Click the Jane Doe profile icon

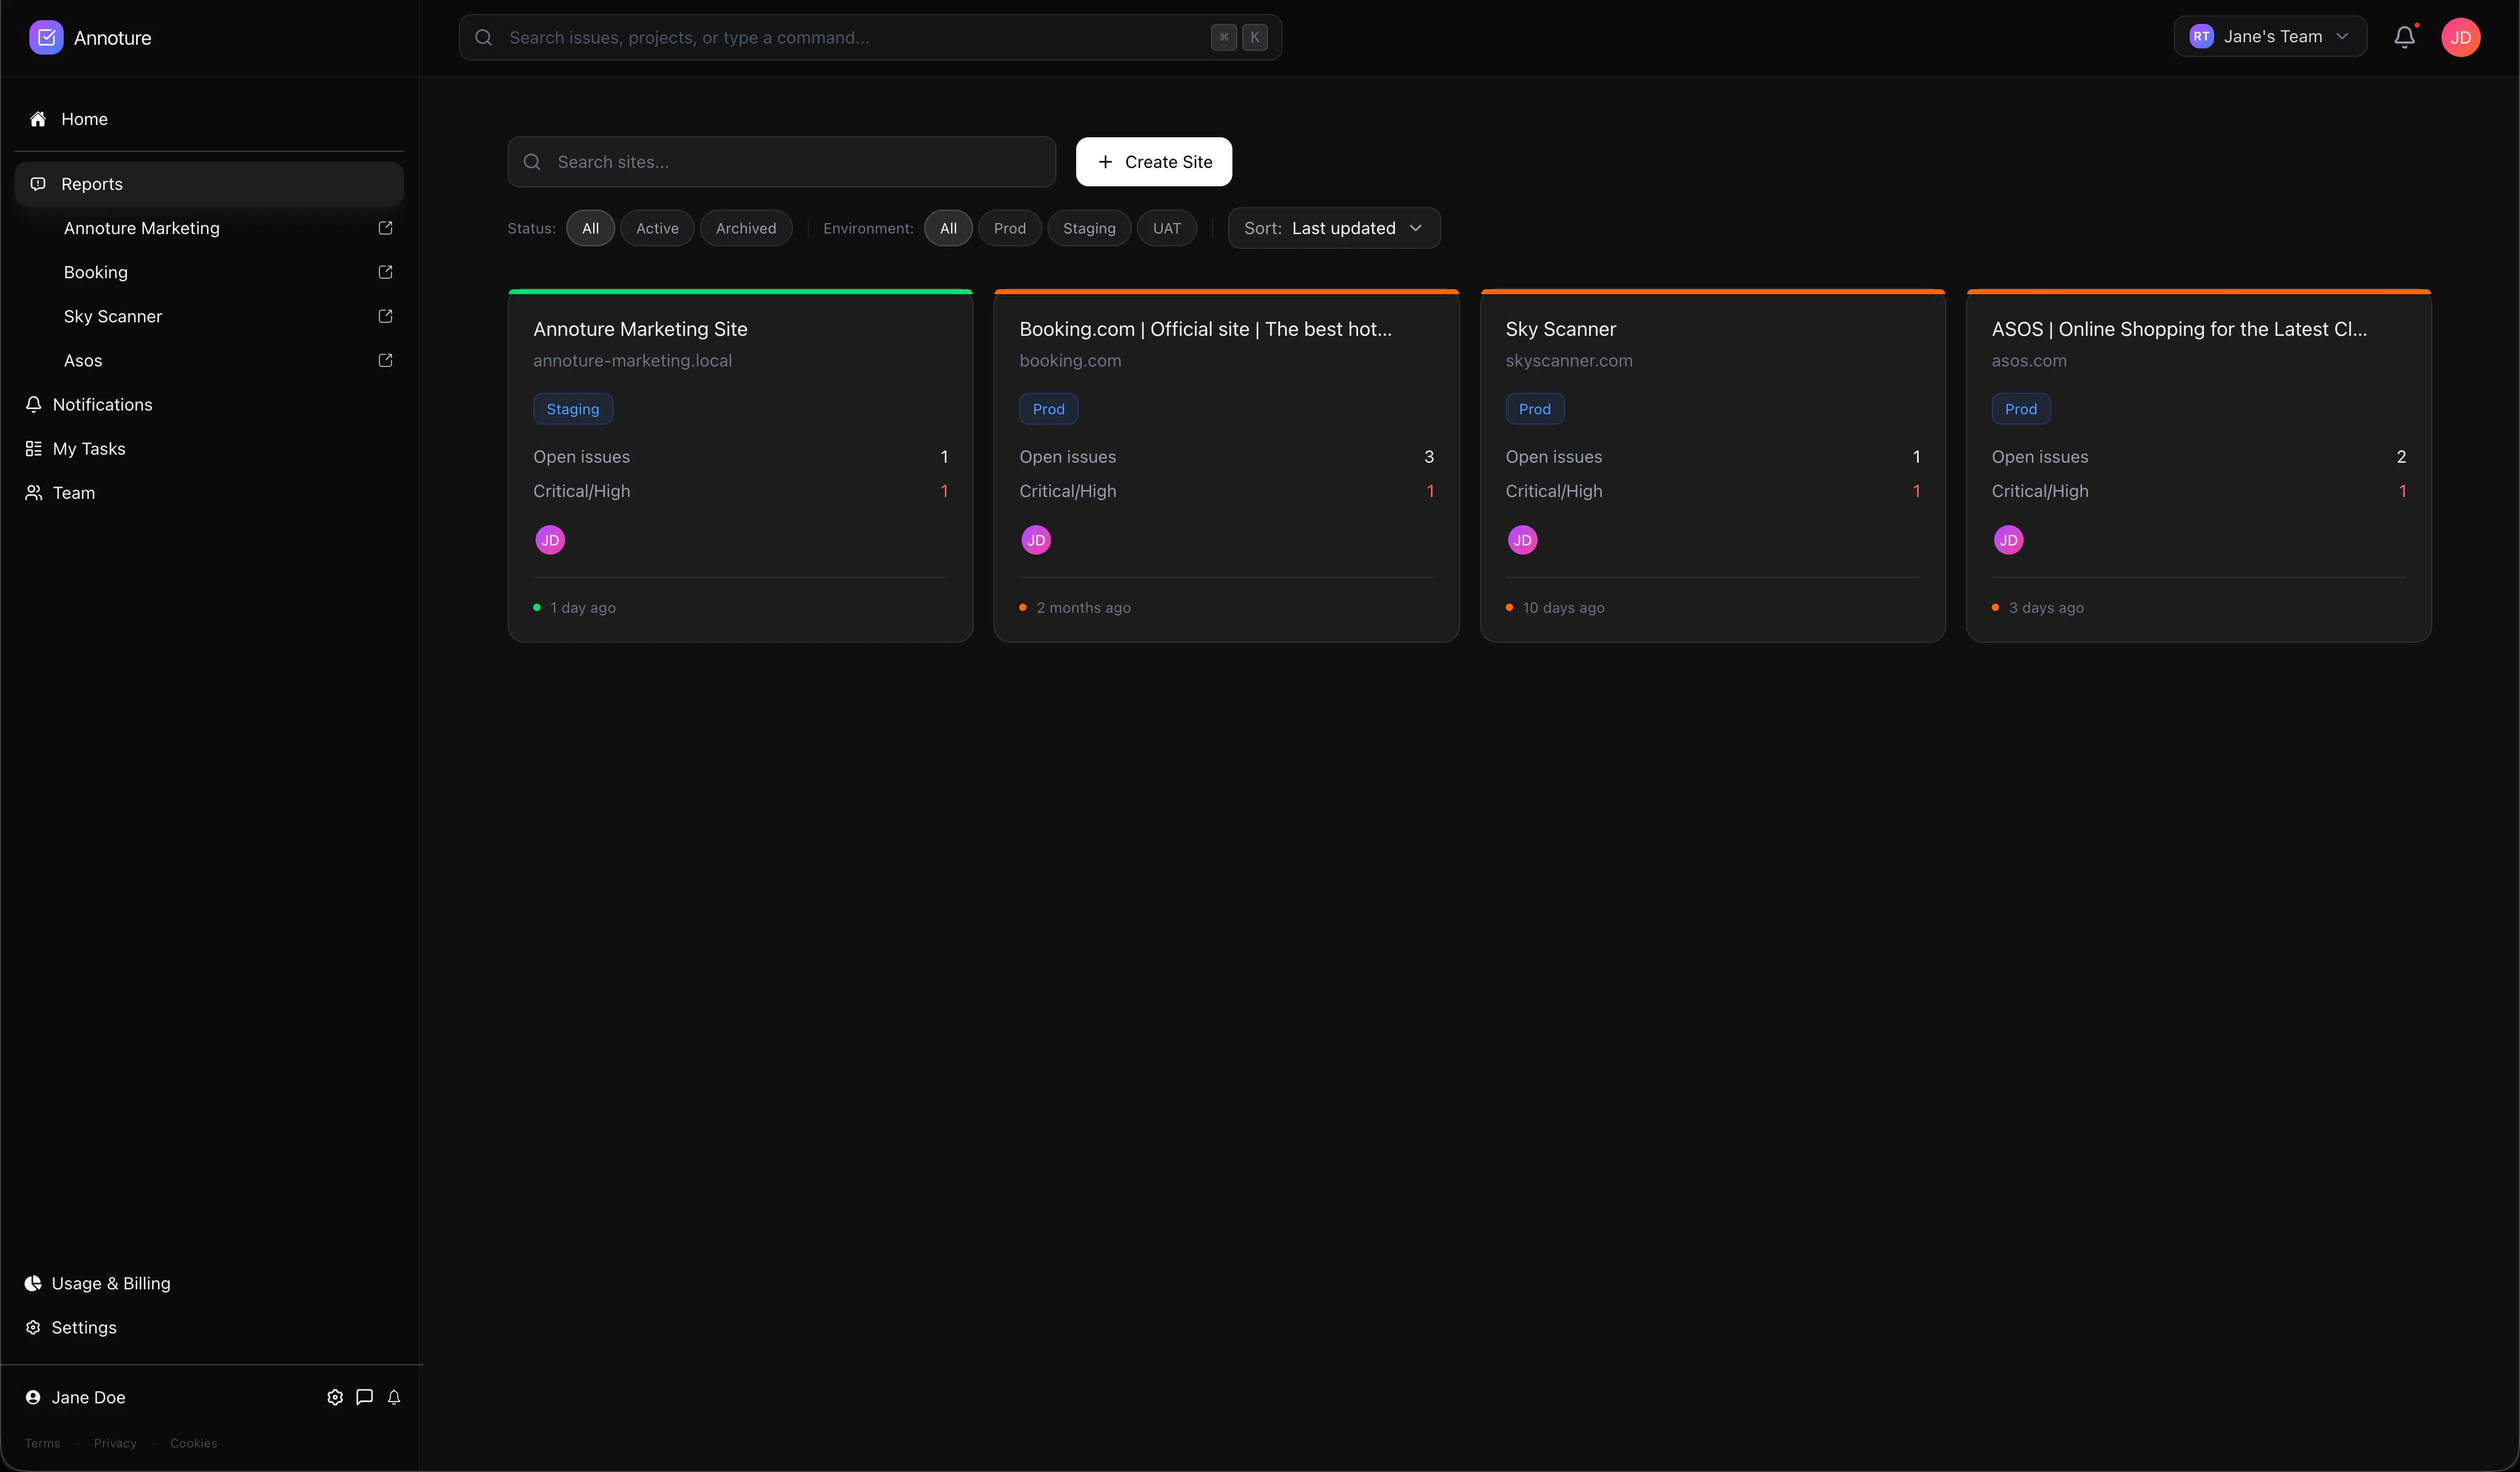[33, 1397]
